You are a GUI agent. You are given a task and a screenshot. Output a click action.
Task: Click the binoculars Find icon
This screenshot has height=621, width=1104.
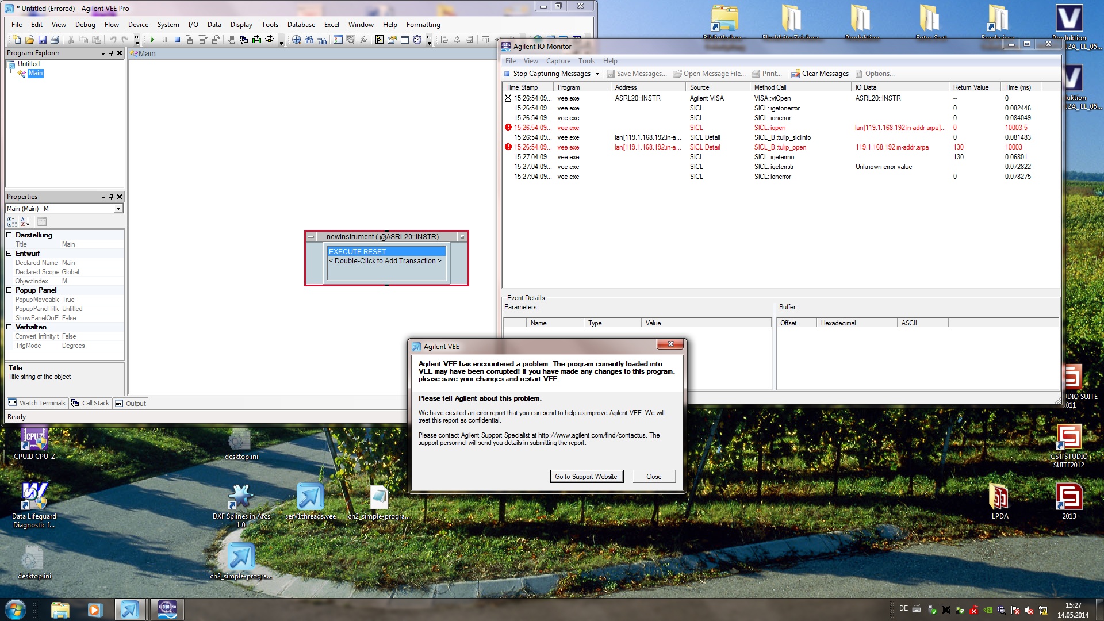pyautogui.click(x=309, y=40)
